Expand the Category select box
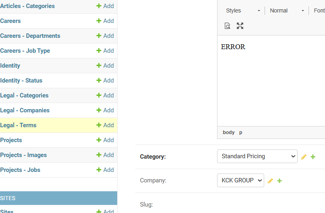325x213 pixels. (x=257, y=156)
